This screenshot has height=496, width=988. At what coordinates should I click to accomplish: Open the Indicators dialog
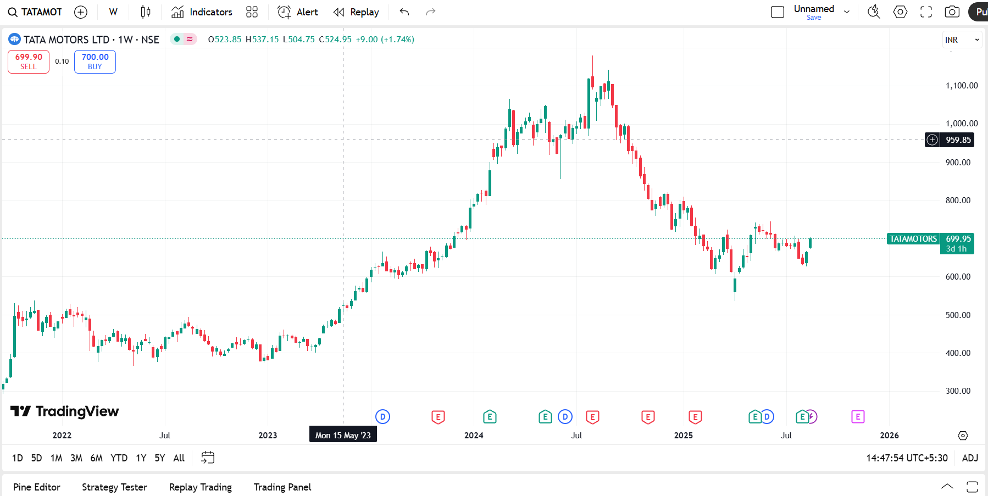click(x=202, y=12)
